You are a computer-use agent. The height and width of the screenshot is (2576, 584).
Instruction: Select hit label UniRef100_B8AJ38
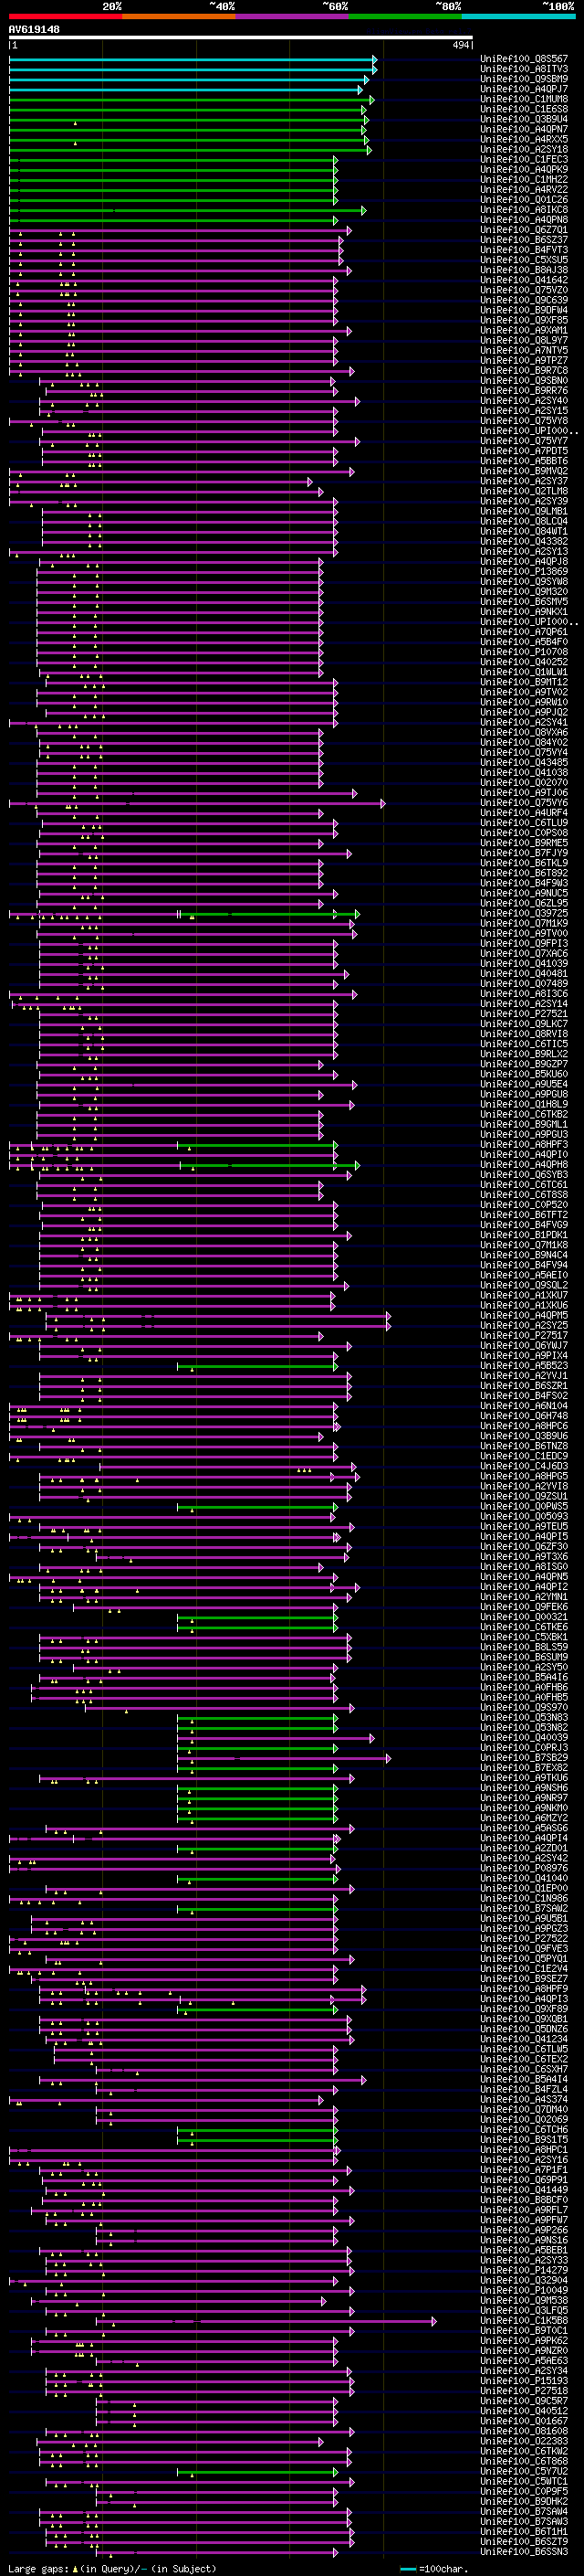(524, 270)
